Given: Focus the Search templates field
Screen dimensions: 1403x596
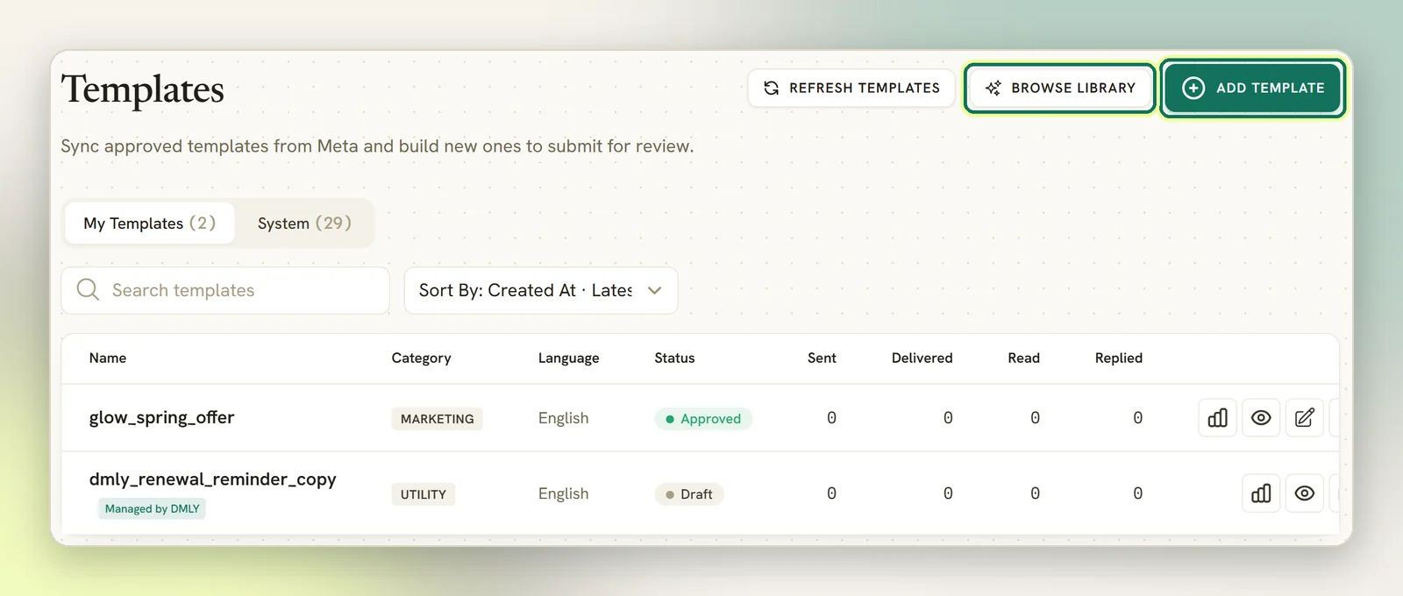Looking at the screenshot, I should coord(225,290).
